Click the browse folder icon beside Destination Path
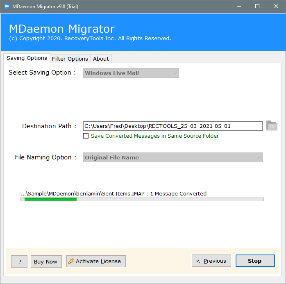Screen dimensions: 286x284 (272, 126)
